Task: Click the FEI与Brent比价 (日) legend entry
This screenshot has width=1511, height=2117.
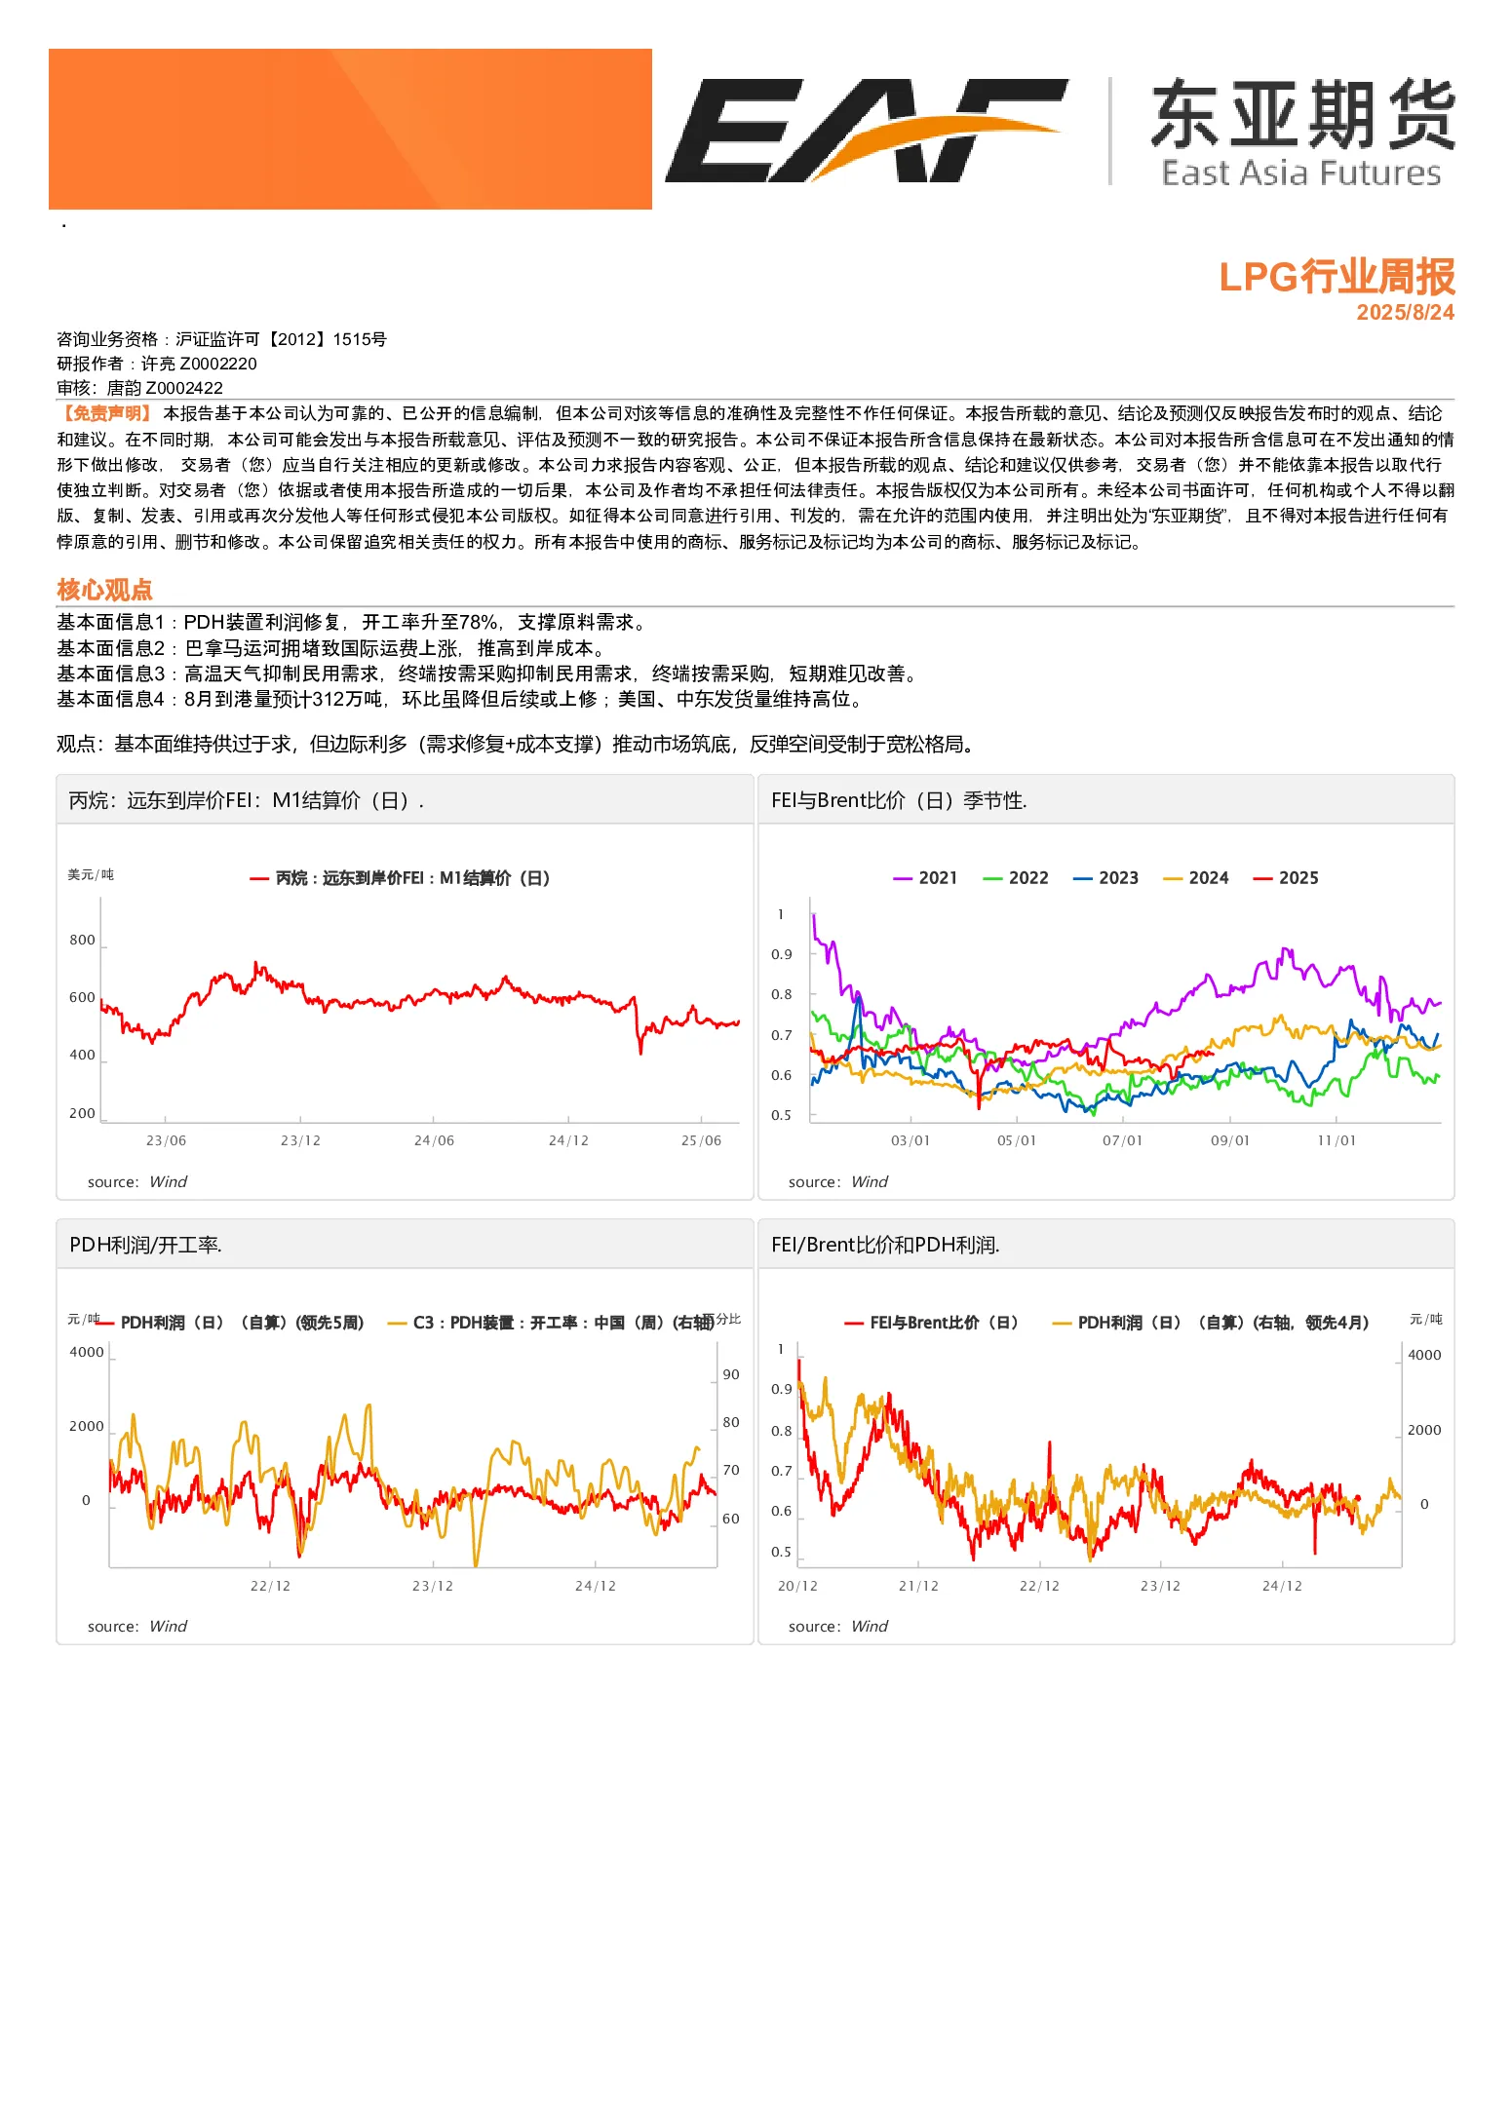Action: 932,1323
